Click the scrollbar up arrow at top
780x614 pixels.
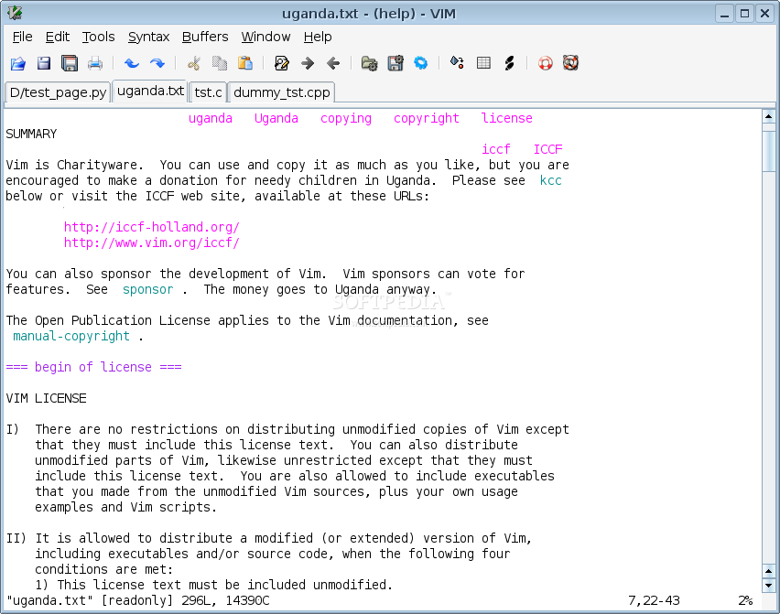pos(769,117)
